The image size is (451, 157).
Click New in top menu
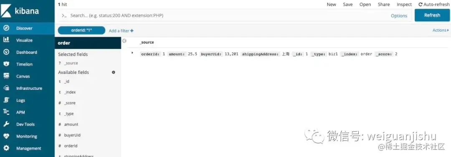pyautogui.click(x=331, y=5)
